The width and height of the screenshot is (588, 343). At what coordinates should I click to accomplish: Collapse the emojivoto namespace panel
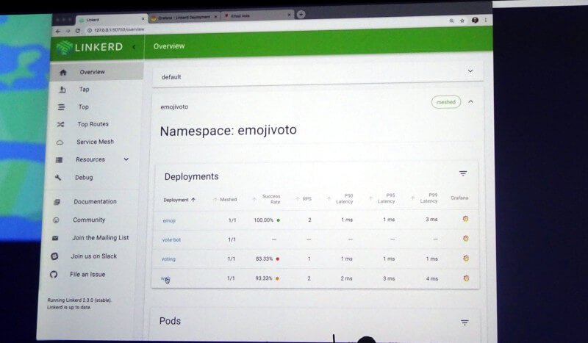470,101
